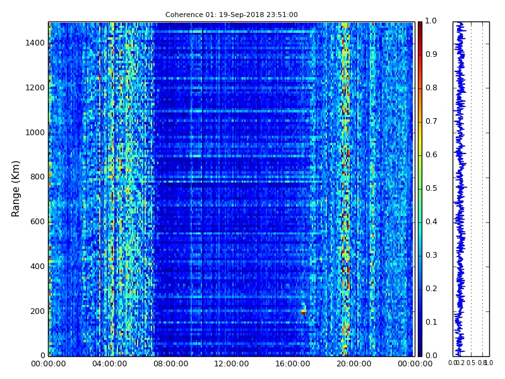Click the 0.5 label under the profile plot
The width and height of the screenshot is (505, 379).
click(471, 363)
